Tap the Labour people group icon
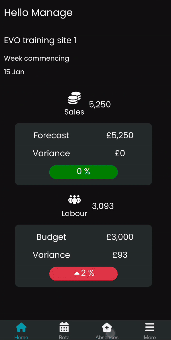The height and width of the screenshot is (340, 171). [74, 199]
